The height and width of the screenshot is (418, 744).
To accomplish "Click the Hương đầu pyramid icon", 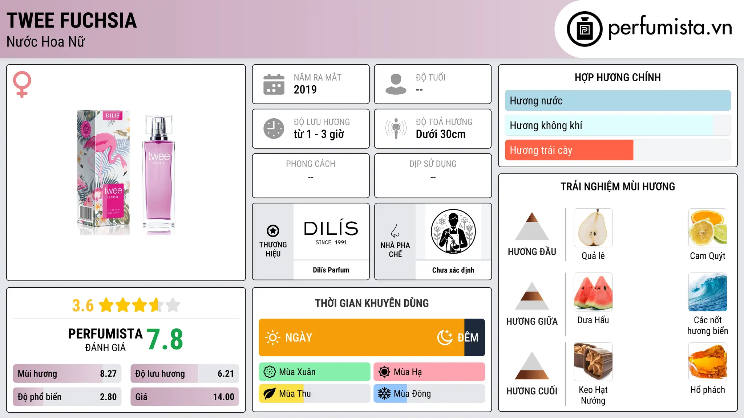I will coord(532,226).
